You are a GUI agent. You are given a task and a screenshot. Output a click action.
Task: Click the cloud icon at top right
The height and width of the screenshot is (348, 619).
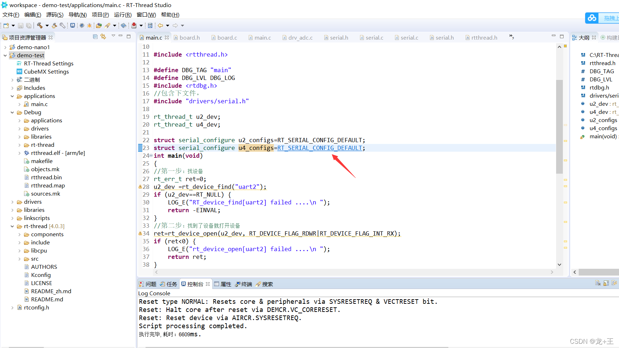[x=592, y=18]
